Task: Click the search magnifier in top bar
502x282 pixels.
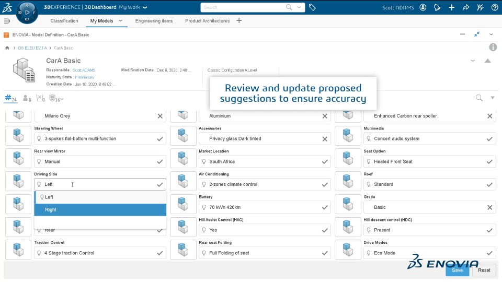Action: pos(289,7)
